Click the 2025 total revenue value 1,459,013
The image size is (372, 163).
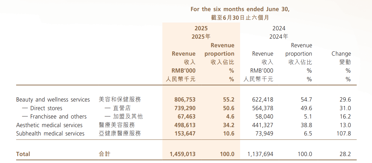pyautogui.click(x=182, y=154)
